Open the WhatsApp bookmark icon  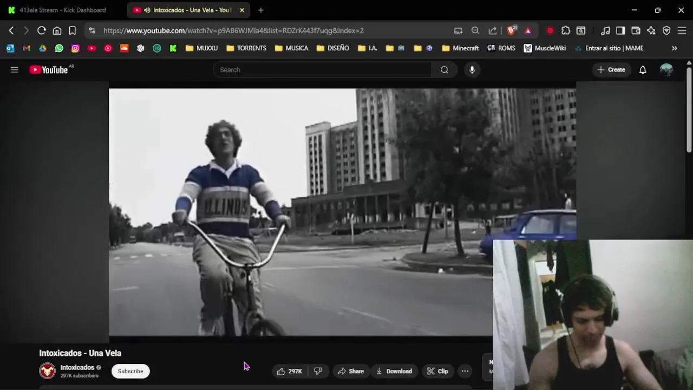[59, 48]
